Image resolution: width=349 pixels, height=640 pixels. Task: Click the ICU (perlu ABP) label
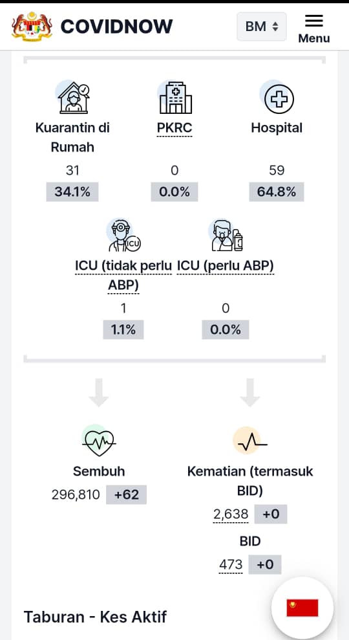pyautogui.click(x=226, y=266)
